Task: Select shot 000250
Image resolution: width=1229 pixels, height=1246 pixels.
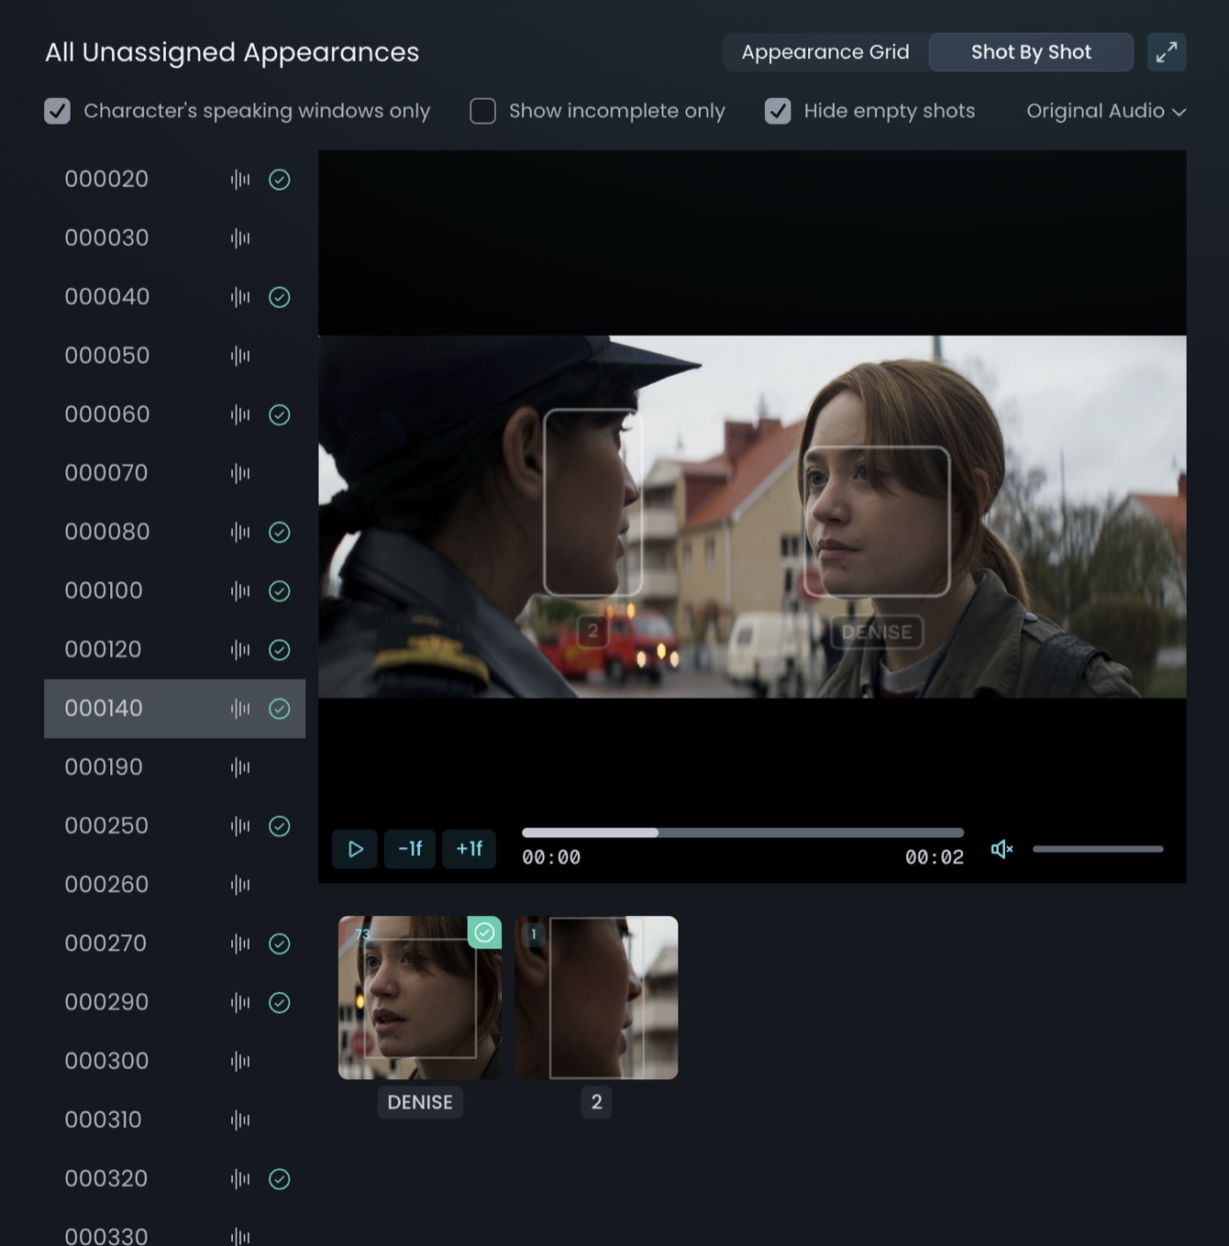Action: pyautogui.click(x=174, y=825)
